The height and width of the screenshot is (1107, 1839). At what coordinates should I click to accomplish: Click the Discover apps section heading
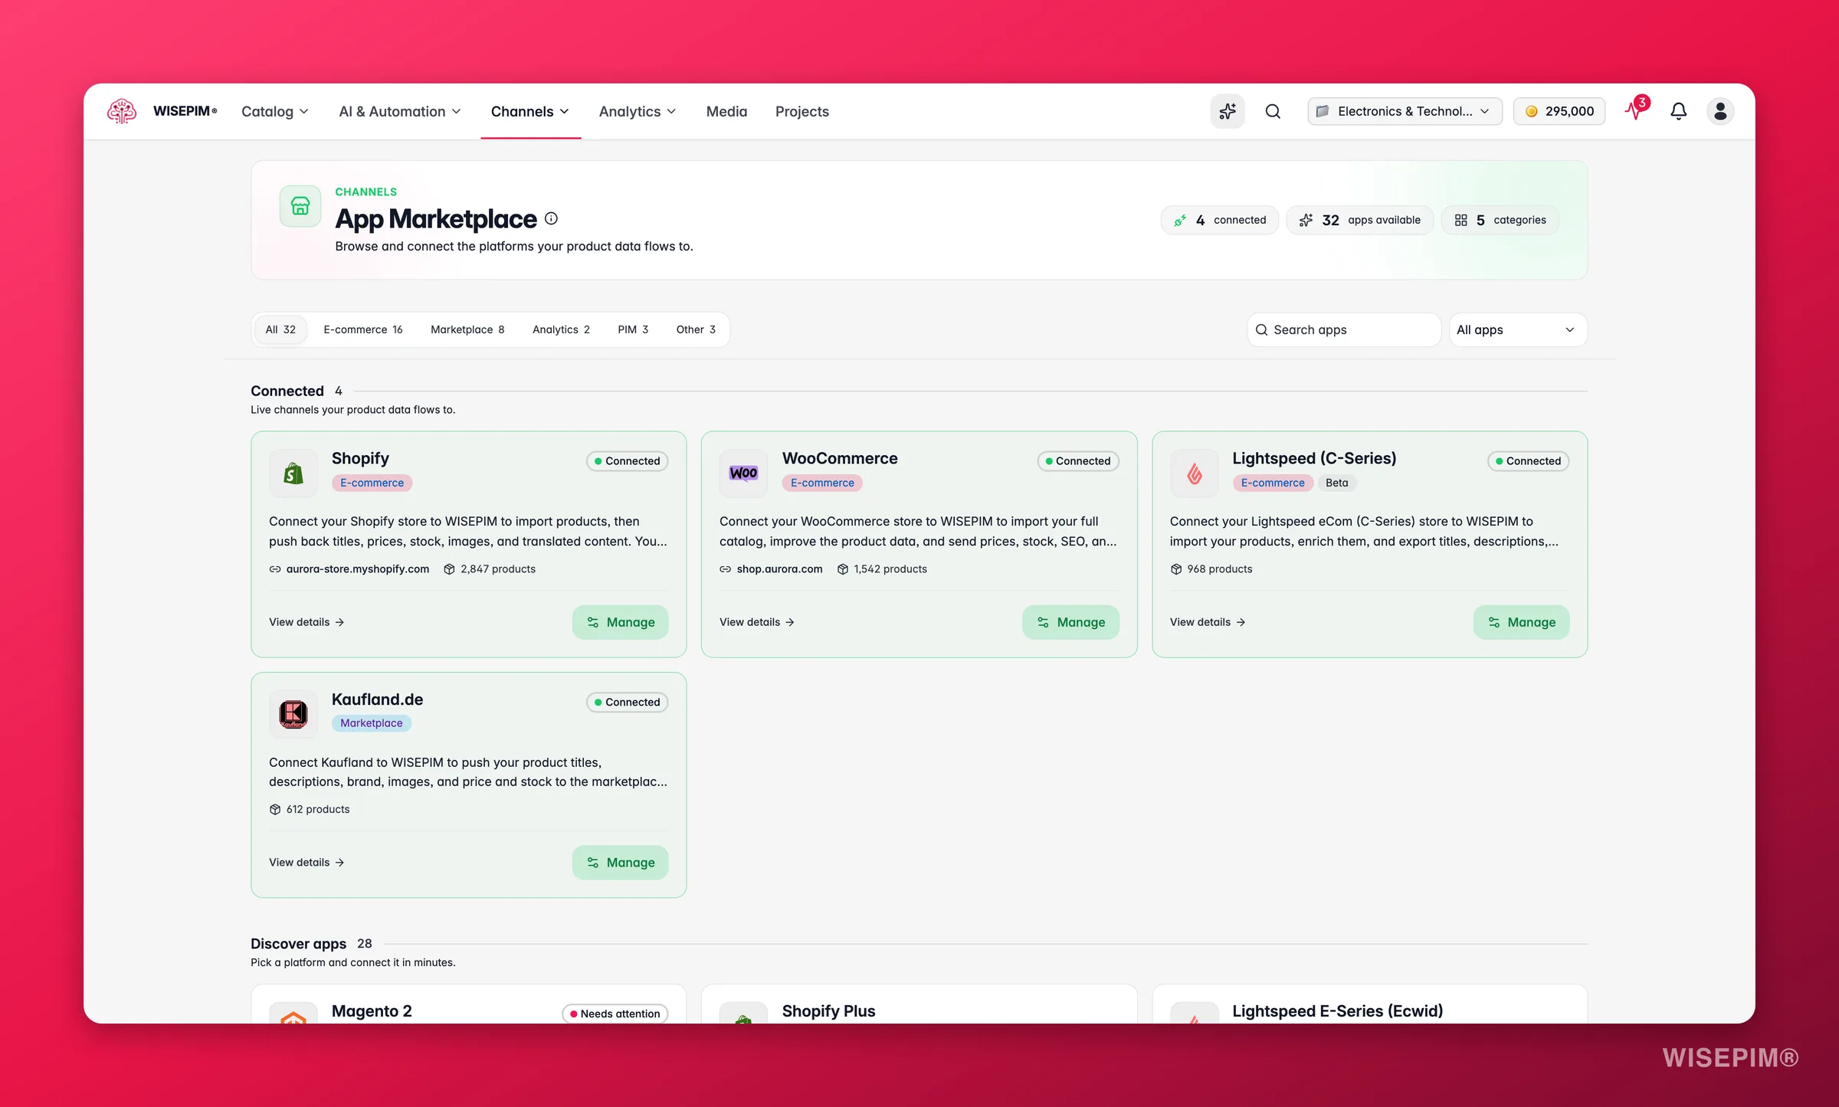(x=299, y=944)
